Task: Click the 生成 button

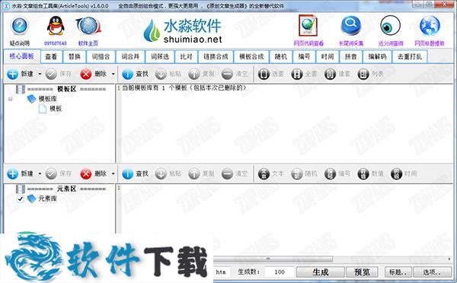Action: coord(321,272)
